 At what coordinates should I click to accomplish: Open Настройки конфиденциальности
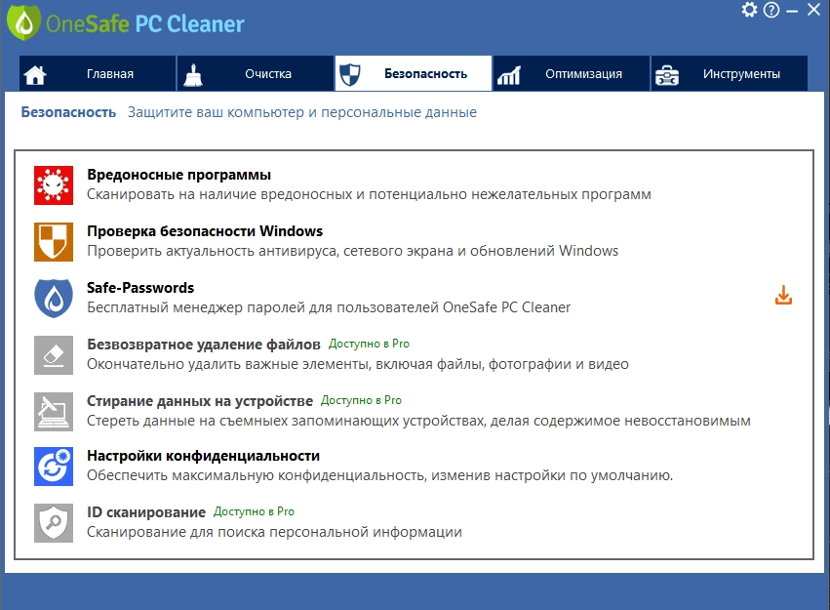click(203, 456)
